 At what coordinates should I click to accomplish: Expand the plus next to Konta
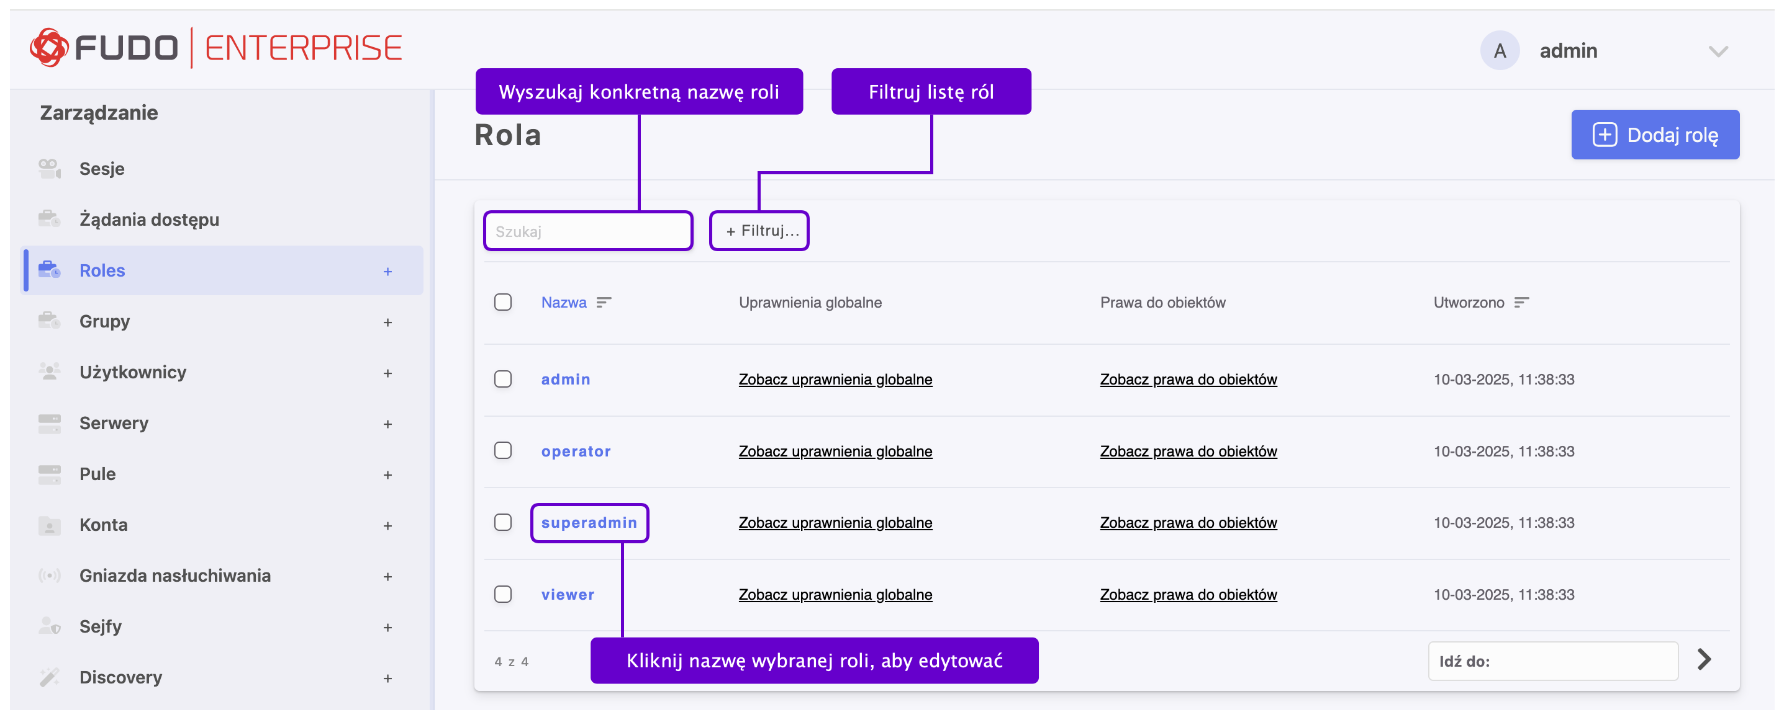pyautogui.click(x=388, y=525)
